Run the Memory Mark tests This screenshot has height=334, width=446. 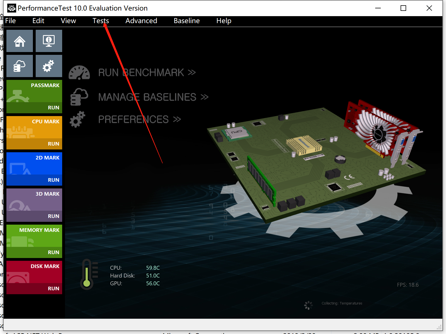(34, 252)
